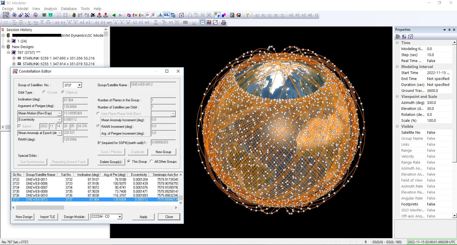Select the All Other Groups radio button

[x=151, y=161]
